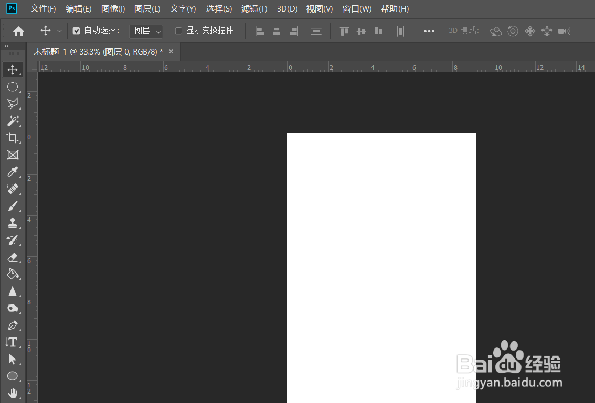This screenshot has height=403, width=595.
Task: Distribute layers vertically
Action: pyautogui.click(x=316, y=31)
